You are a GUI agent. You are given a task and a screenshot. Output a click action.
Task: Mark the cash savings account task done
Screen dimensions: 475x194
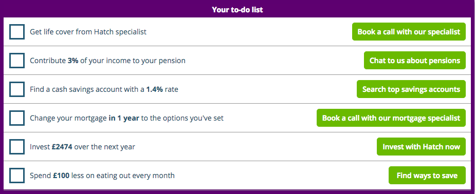[16, 89]
